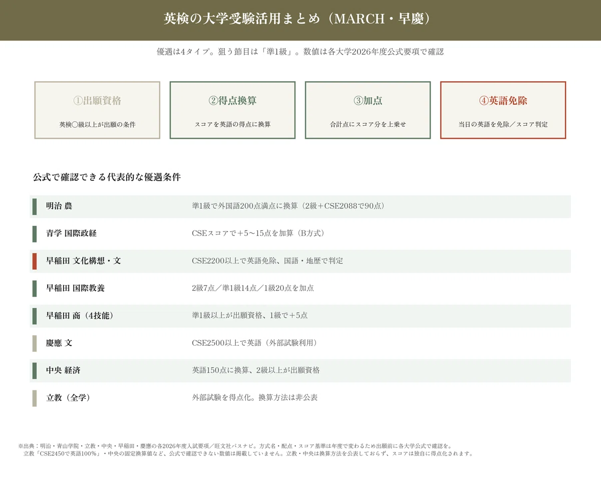Select the ③加点 card

pos(368,110)
